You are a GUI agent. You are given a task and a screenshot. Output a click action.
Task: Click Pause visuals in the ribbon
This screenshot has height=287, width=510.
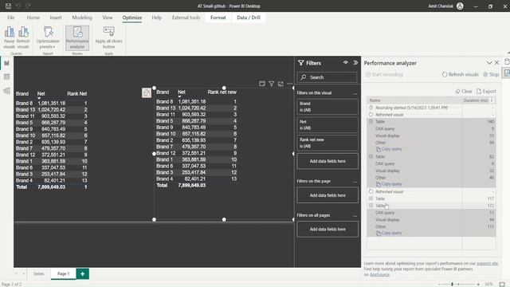pyautogui.click(x=9, y=37)
